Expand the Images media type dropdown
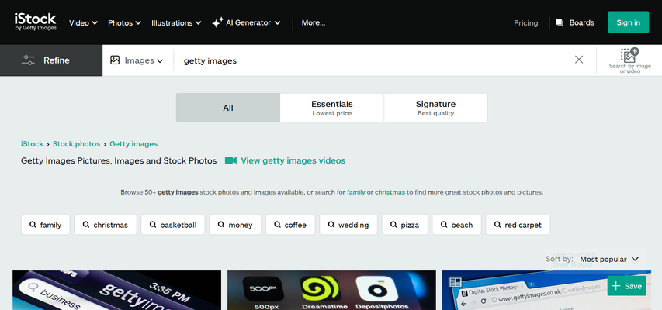The image size is (662, 310). coord(137,60)
